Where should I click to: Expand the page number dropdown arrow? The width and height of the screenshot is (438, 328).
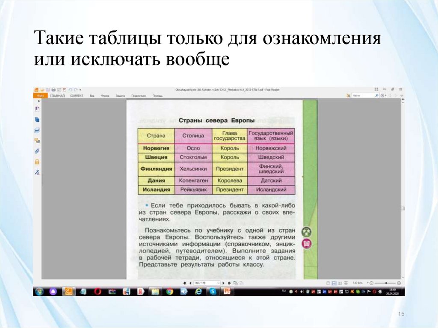(x=219, y=283)
